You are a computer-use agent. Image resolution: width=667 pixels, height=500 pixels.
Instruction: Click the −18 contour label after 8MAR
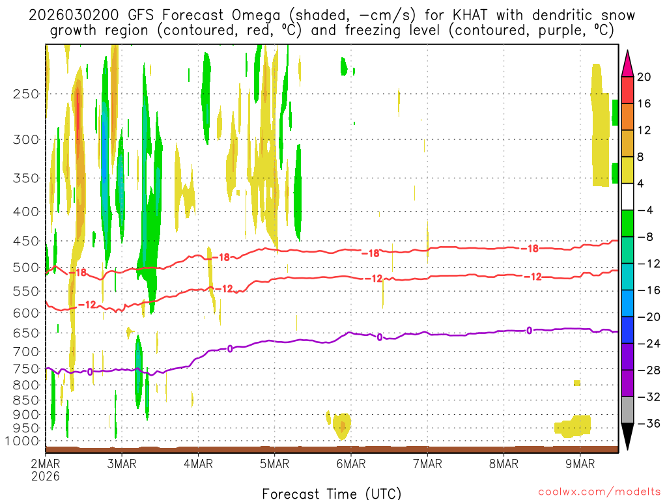tap(530, 249)
